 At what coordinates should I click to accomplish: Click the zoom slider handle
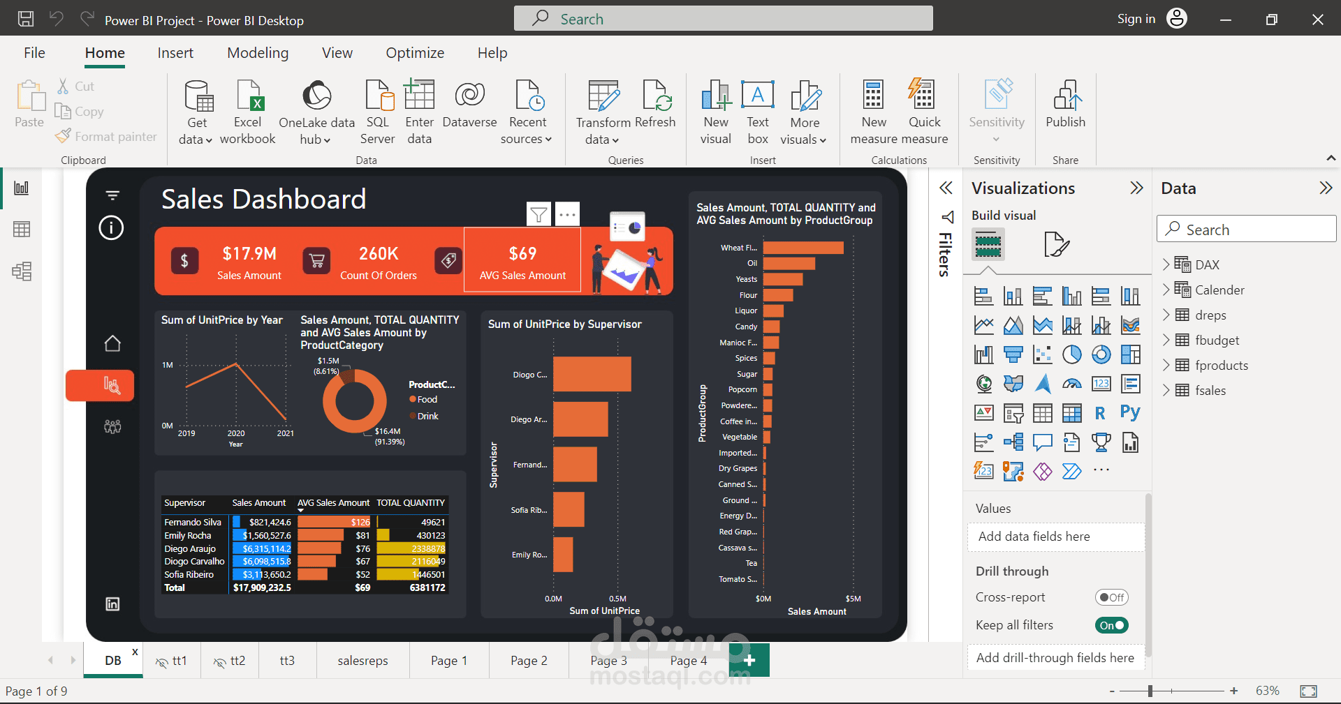pyautogui.click(x=1150, y=691)
